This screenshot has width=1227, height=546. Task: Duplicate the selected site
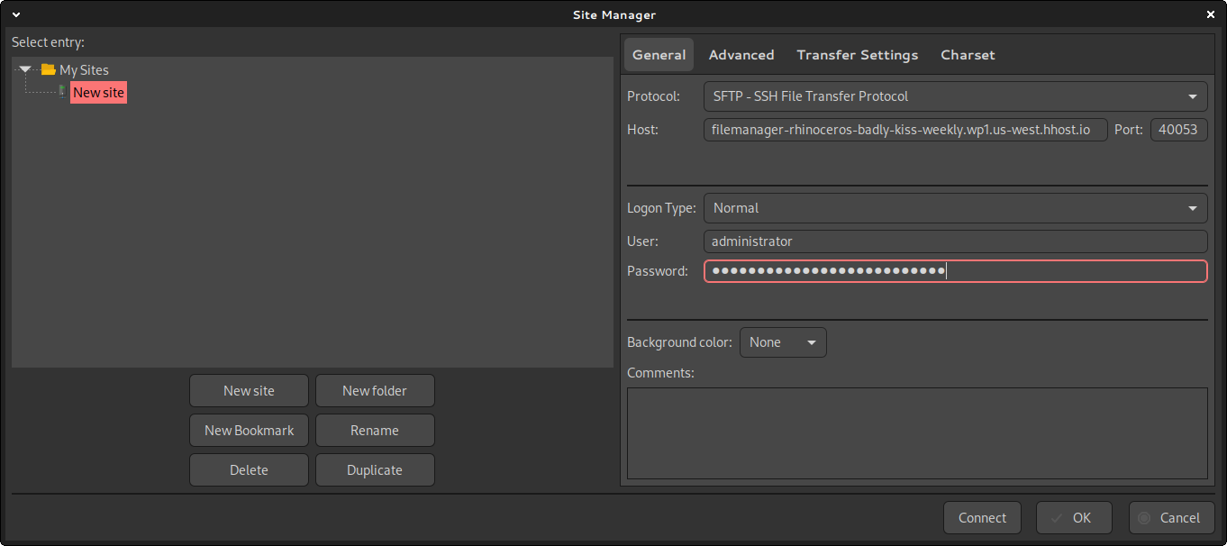pyautogui.click(x=375, y=470)
